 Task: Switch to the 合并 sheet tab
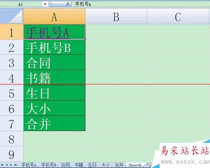119,165
